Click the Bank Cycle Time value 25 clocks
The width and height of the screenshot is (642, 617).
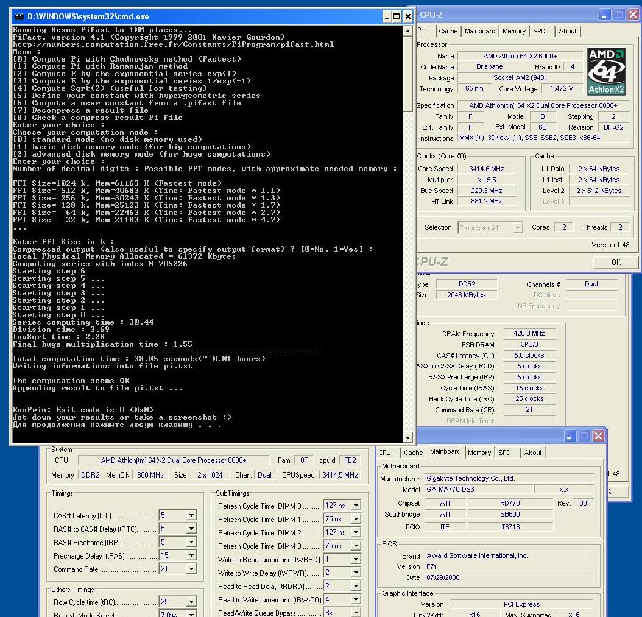tap(529, 399)
